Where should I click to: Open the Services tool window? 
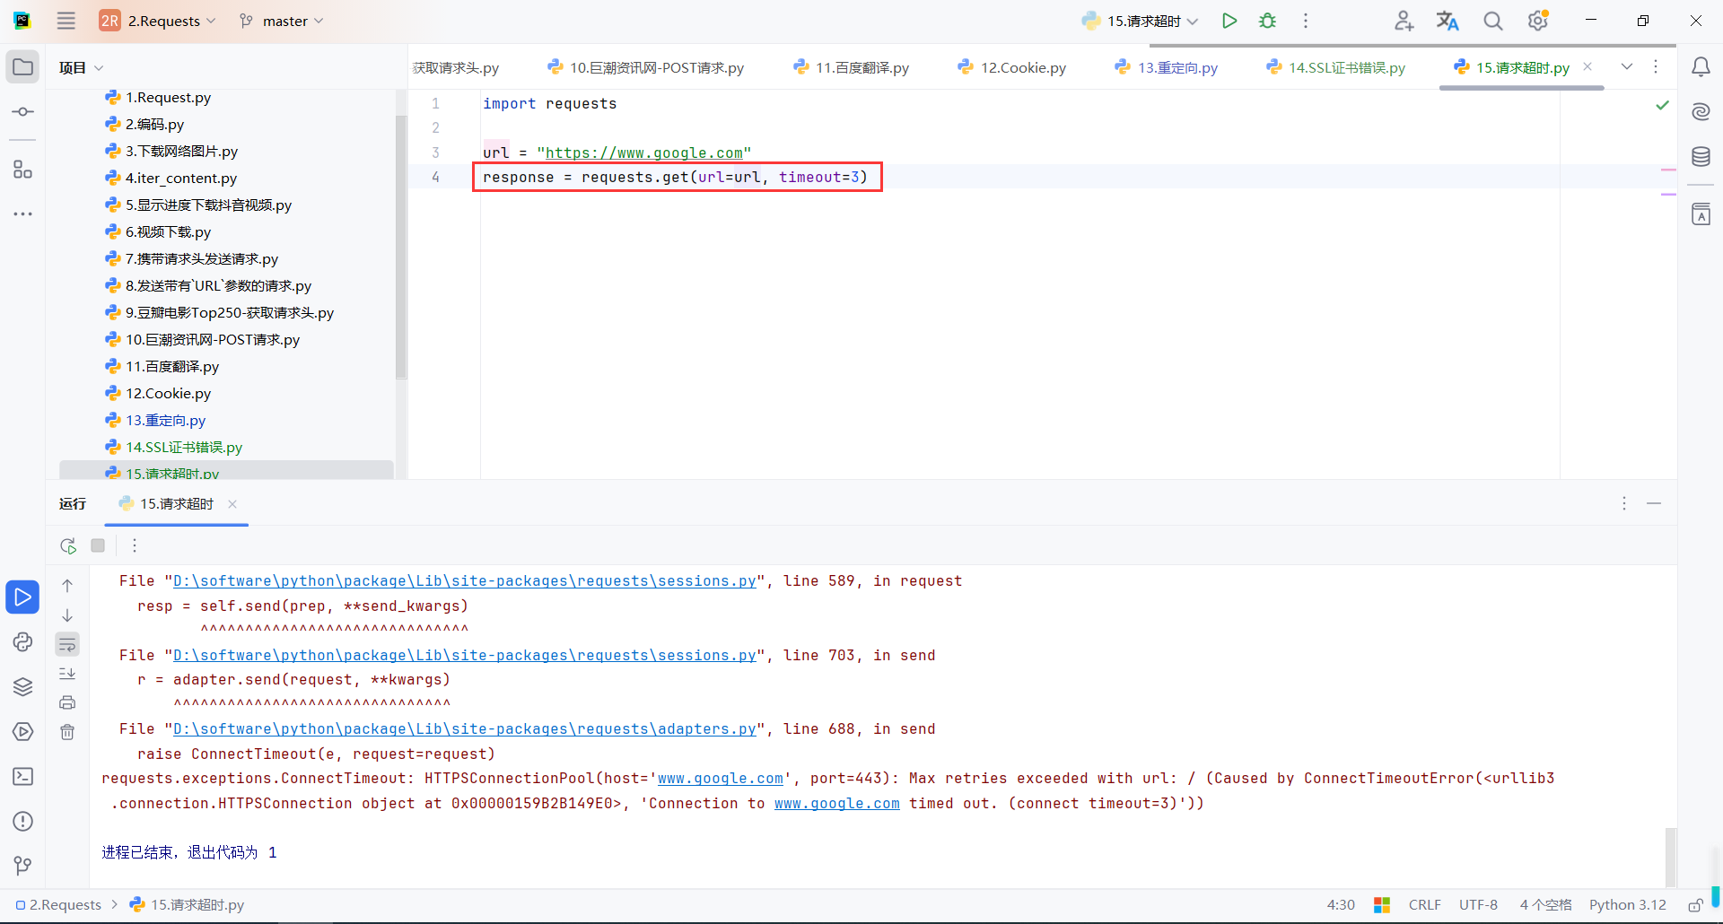22,732
